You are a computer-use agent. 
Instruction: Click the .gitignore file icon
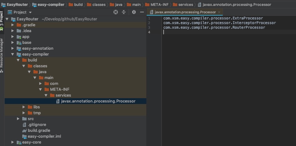[x=24, y=124]
